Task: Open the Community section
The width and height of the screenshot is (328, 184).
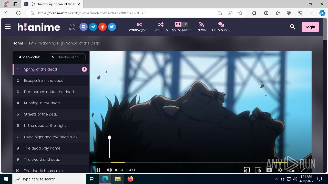Action: (x=221, y=27)
